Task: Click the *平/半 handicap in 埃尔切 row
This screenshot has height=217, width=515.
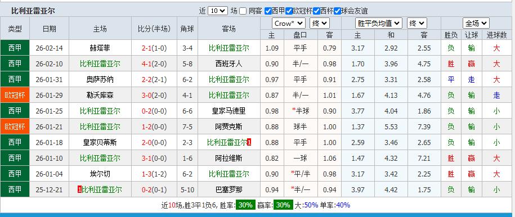Action: pos(301,174)
